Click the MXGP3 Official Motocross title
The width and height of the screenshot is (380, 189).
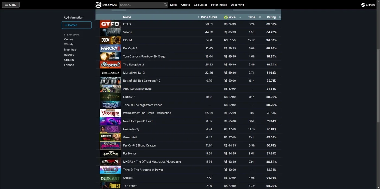152,162
